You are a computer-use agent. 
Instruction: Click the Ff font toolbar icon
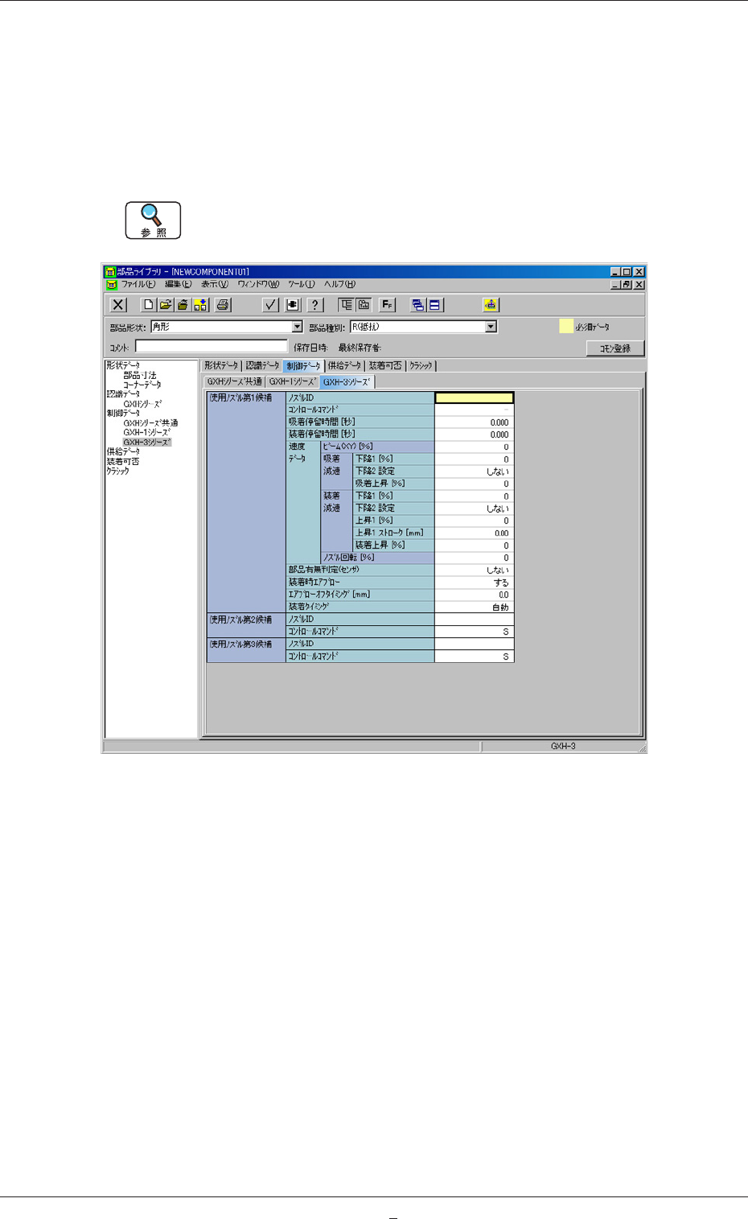387,305
